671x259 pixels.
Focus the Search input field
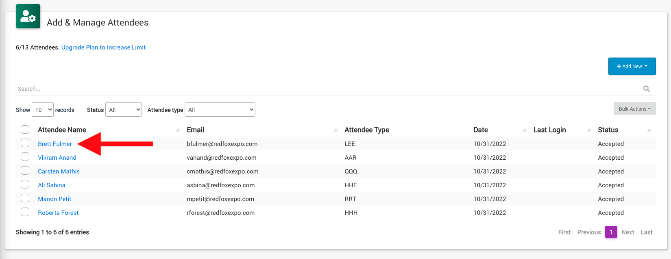pyautogui.click(x=325, y=89)
